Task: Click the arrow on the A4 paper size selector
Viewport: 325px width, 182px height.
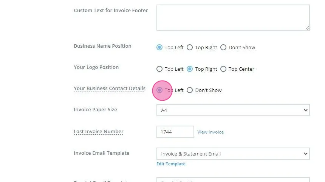Action: coord(305,110)
